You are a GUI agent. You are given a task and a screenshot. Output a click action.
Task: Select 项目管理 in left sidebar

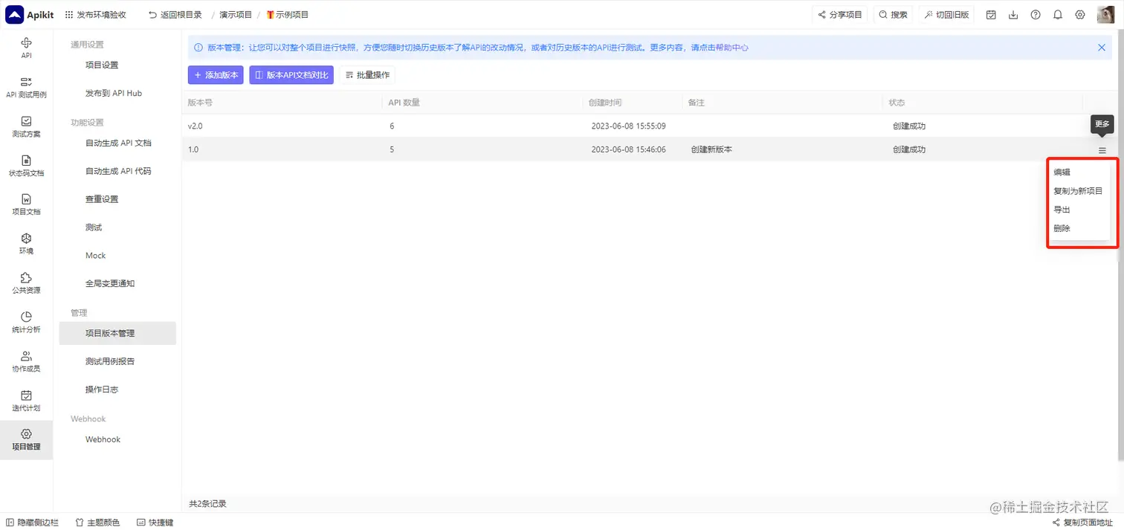[26, 439]
